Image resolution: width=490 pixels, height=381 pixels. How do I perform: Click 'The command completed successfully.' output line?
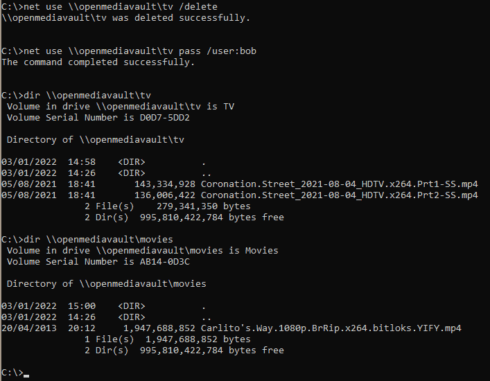pyautogui.click(x=98, y=62)
